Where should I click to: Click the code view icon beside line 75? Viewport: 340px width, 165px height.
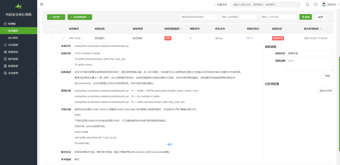point(252,38)
